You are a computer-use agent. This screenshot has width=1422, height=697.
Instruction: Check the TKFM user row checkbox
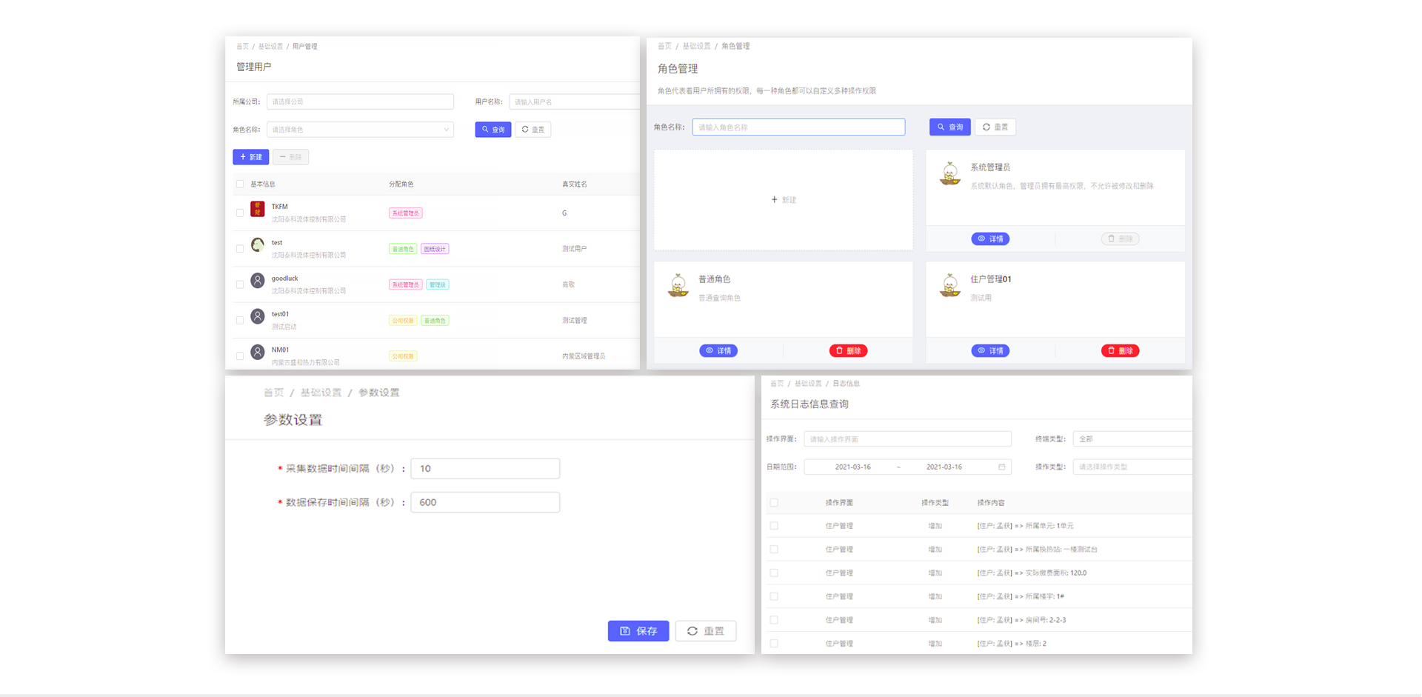240,213
